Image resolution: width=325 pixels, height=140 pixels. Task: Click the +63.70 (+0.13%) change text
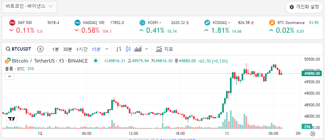pos(213,61)
